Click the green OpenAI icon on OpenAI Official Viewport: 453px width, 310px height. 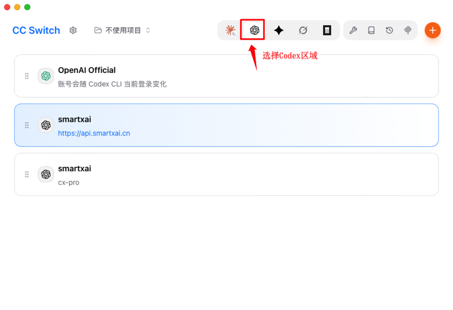coord(46,76)
